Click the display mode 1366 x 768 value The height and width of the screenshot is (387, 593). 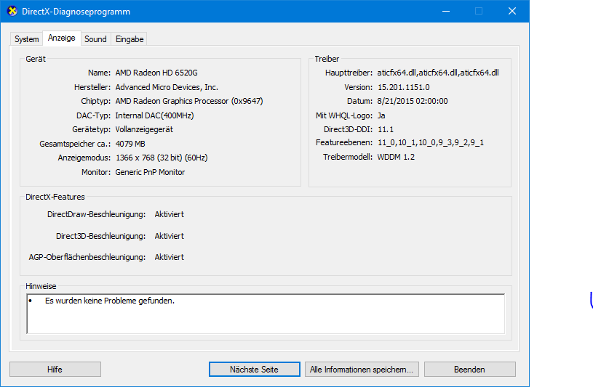tap(162, 158)
